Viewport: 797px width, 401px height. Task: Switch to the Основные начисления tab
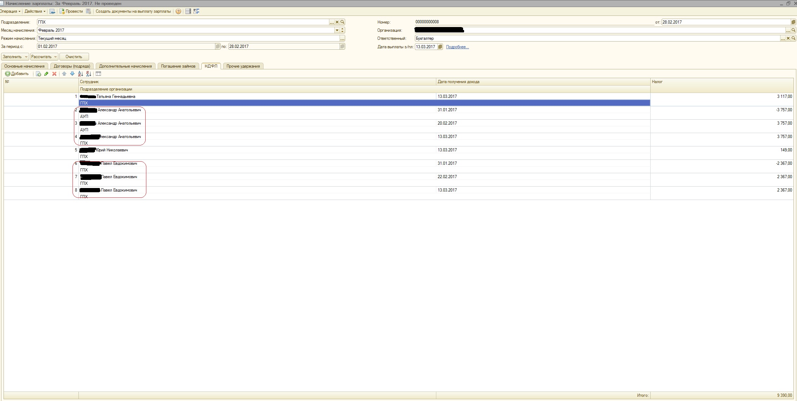click(x=24, y=66)
